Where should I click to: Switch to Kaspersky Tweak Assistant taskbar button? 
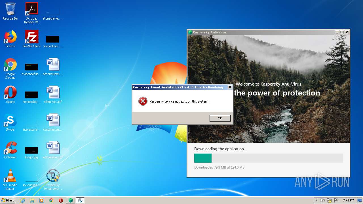pyautogui.click(x=80, y=200)
